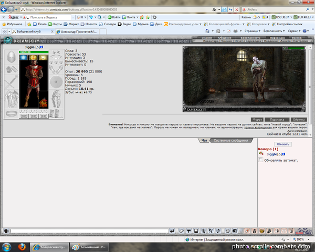Viewport: 315px width, 252px height.
Task: Click the empty gloves slot
Action: point(56,69)
